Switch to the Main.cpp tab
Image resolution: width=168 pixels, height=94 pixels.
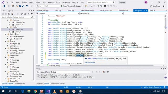[x=71, y=10]
